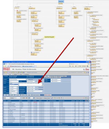The height and width of the screenshot is (129, 109).
Task: Tick the Meine Aufgaben checkbox
Action: point(36,98)
